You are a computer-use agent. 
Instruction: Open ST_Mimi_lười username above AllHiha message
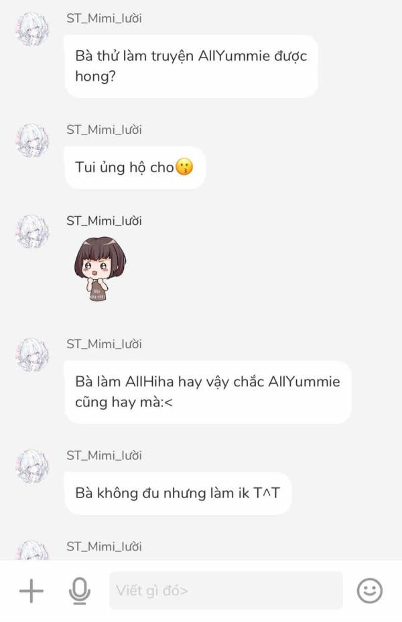click(x=104, y=344)
